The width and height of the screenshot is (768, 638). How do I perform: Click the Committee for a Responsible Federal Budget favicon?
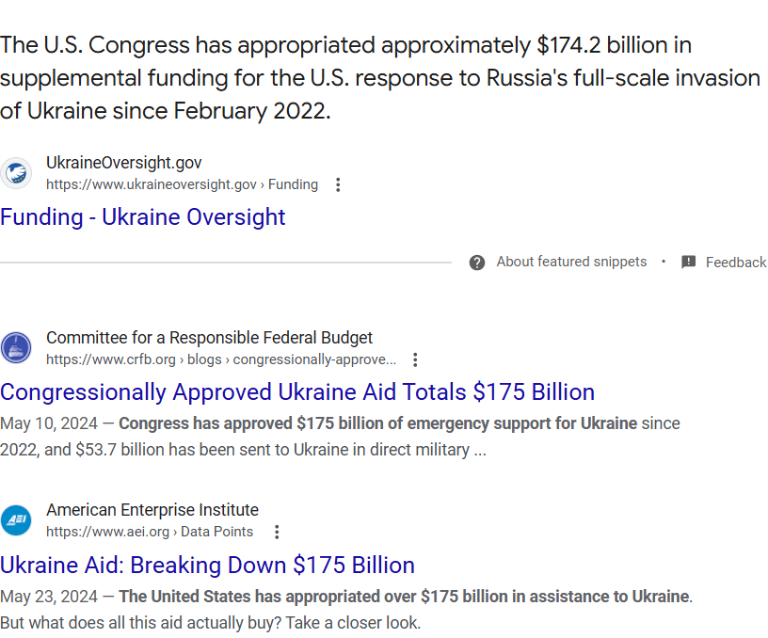tap(16, 347)
